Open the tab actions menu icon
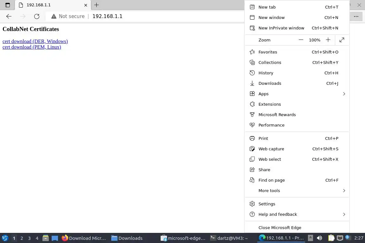This screenshot has width=365, height=243. pos(8,5)
